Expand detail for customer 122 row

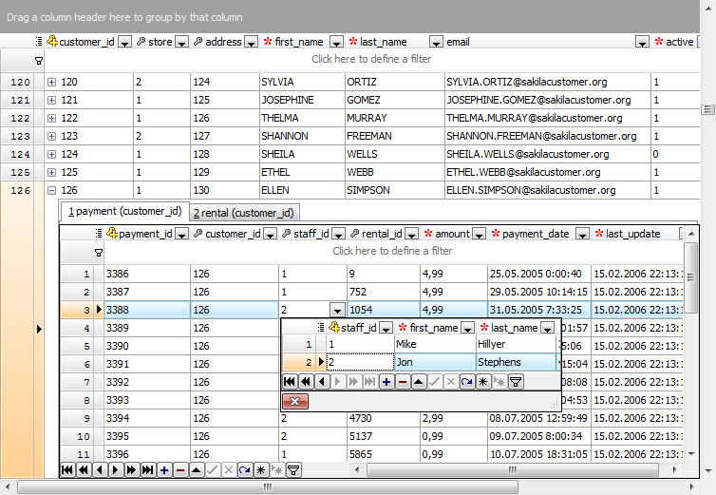pyautogui.click(x=51, y=119)
